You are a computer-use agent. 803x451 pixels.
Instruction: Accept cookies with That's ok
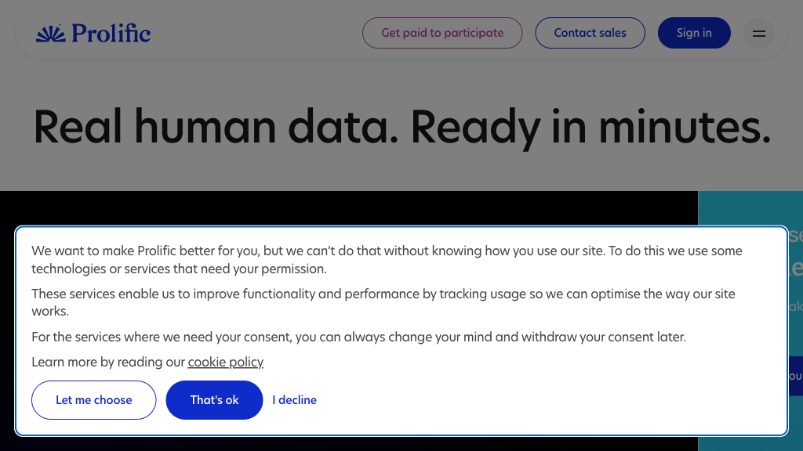[x=214, y=400]
